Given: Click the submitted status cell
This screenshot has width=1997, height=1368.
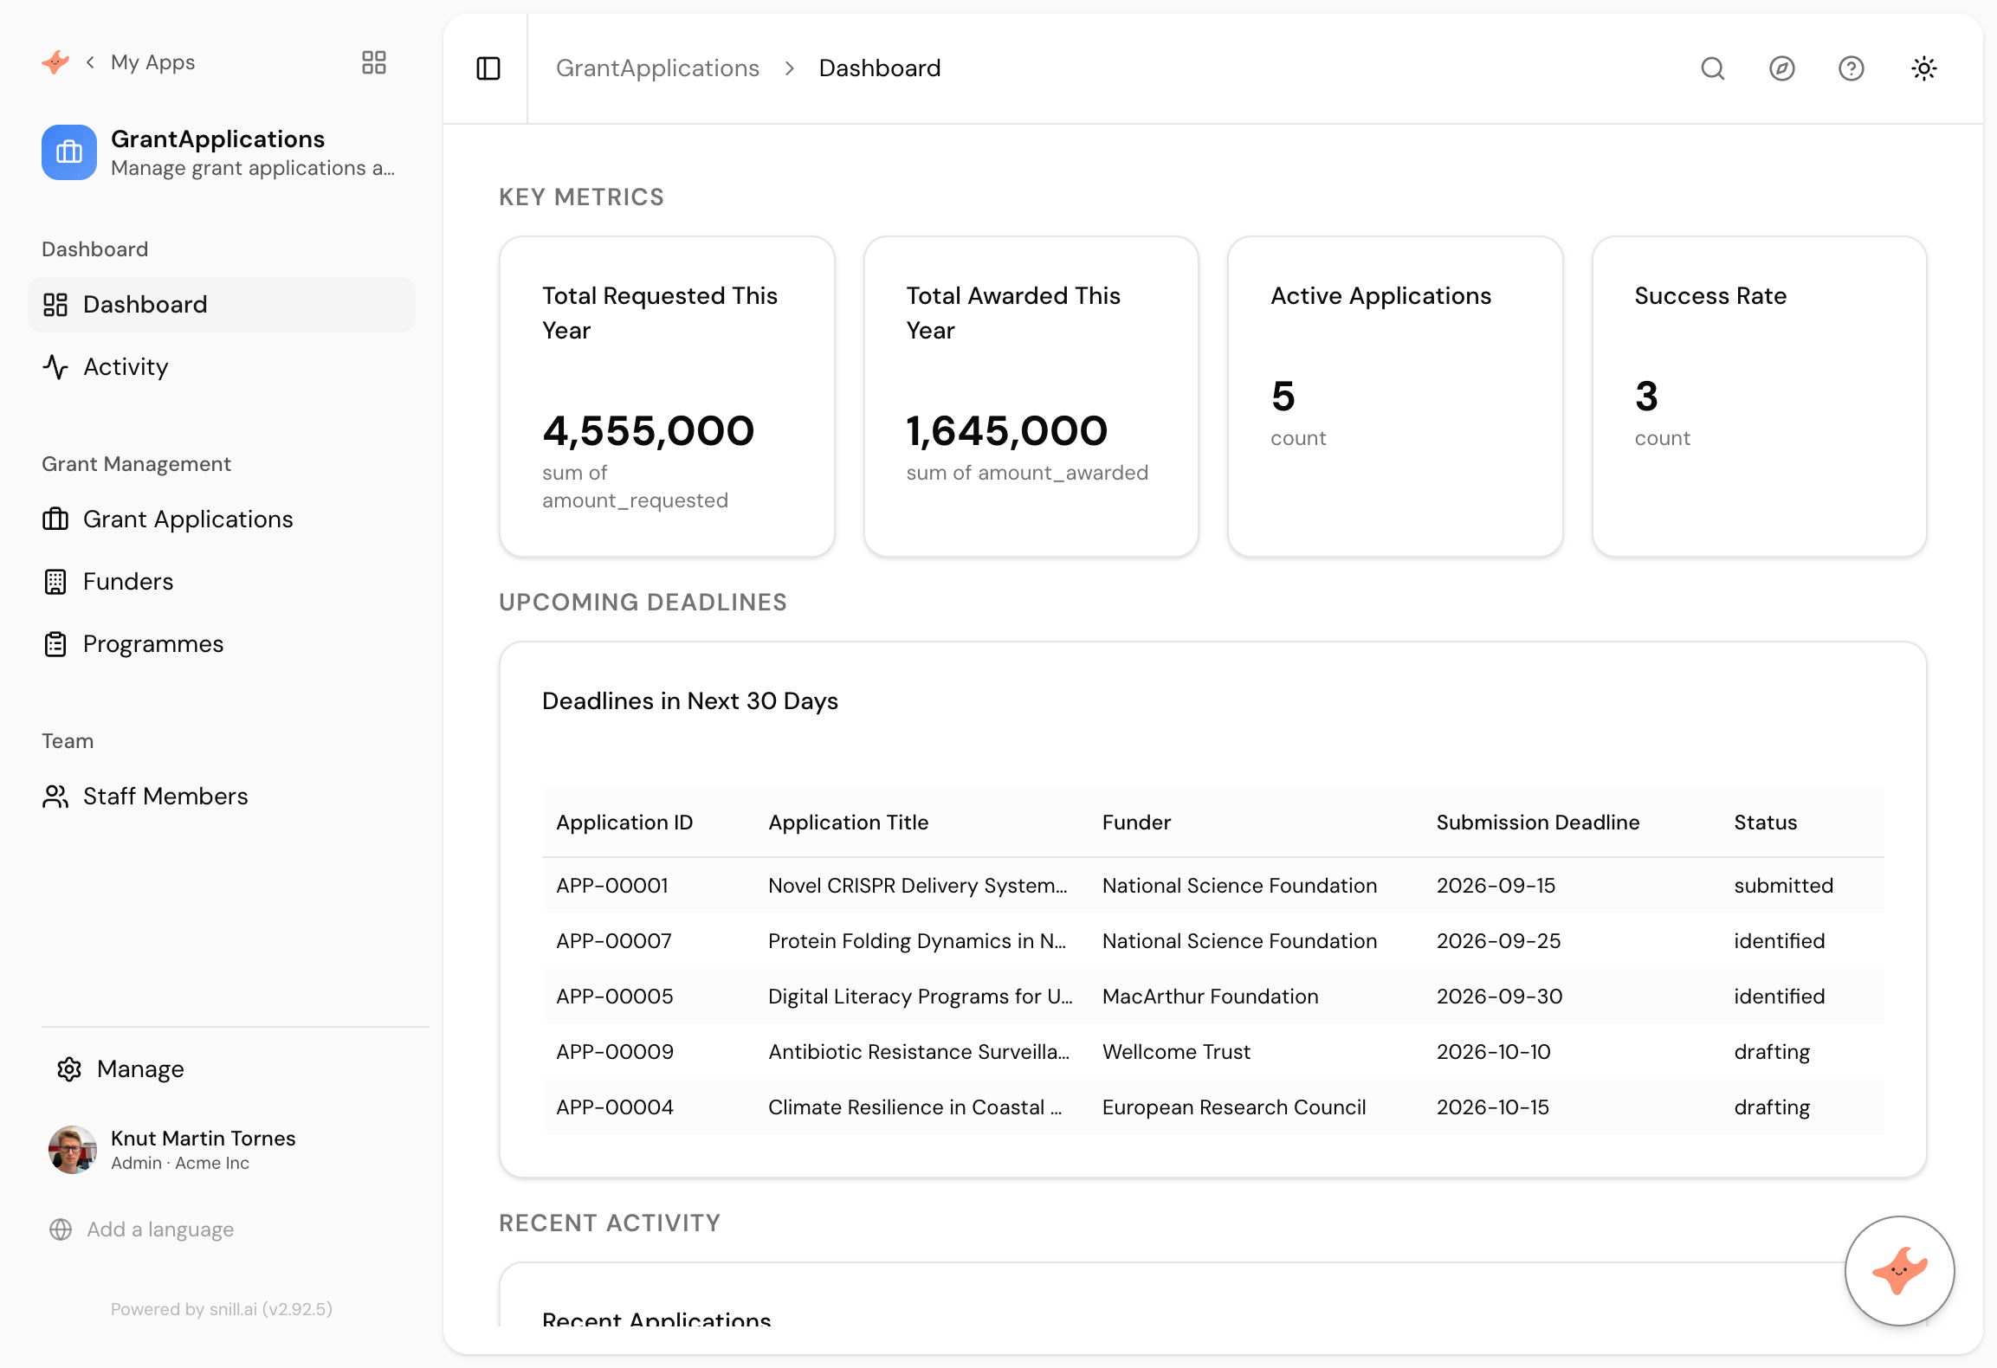Looking at the screenshot, I should (x=1783, y=886).
